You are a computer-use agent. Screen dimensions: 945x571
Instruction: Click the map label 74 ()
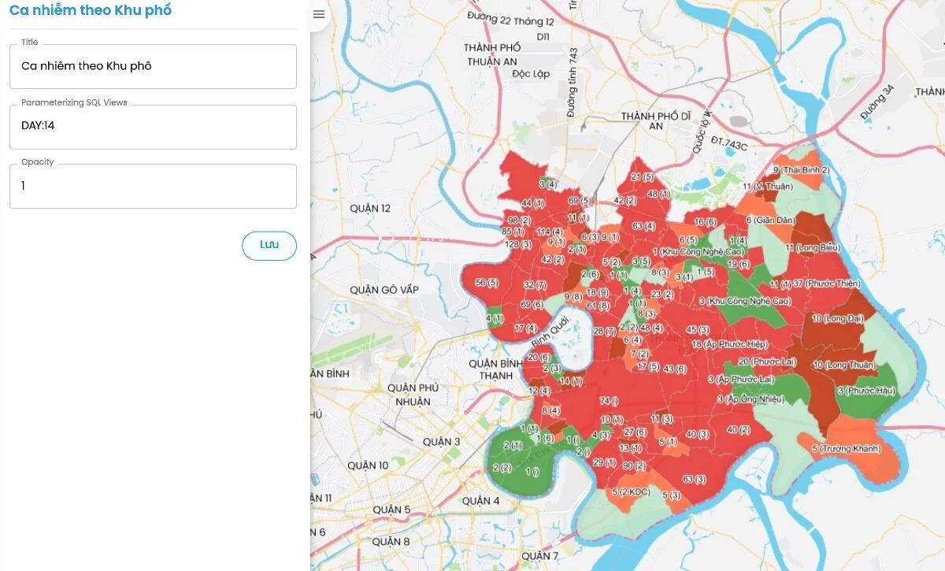click(608, 401)
